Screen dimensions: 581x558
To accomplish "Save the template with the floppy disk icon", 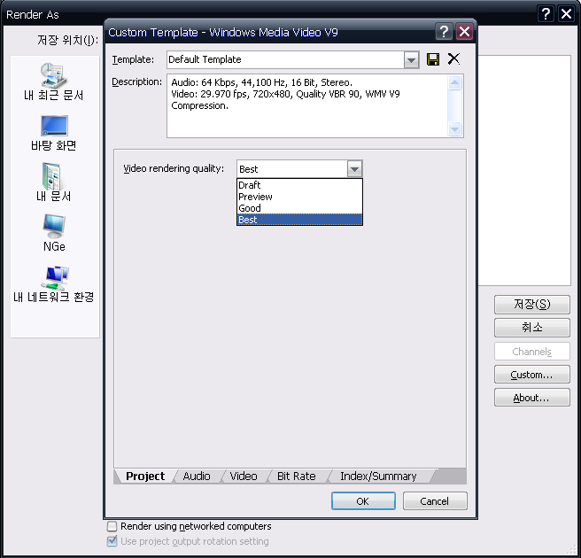I will [x=433, y=59].
